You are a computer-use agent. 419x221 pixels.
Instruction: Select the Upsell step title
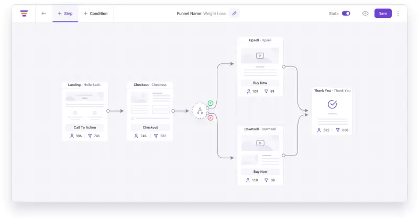[260, 40]
